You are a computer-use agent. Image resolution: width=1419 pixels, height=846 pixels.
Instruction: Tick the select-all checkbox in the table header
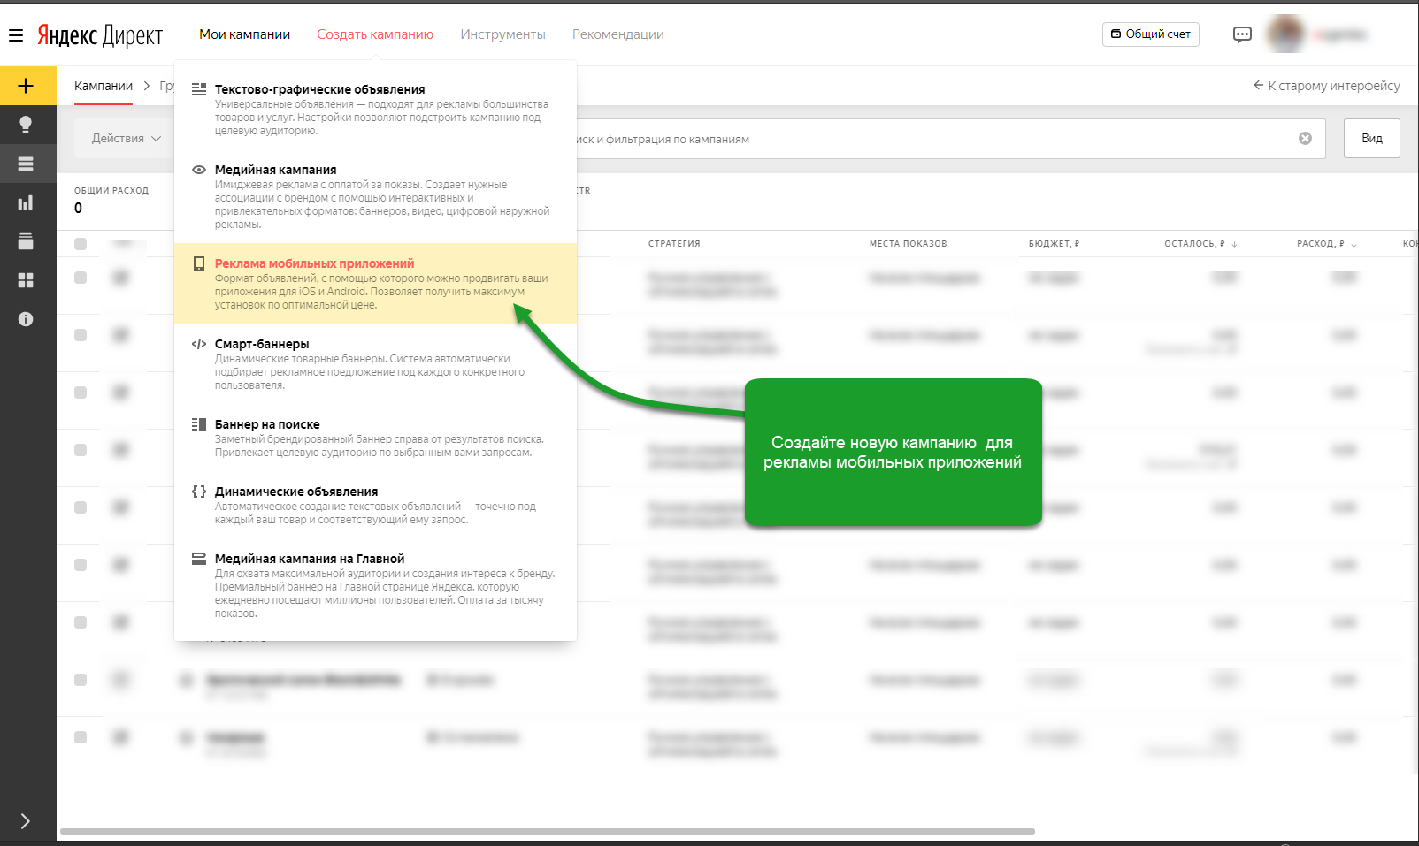tap(81, 244)
